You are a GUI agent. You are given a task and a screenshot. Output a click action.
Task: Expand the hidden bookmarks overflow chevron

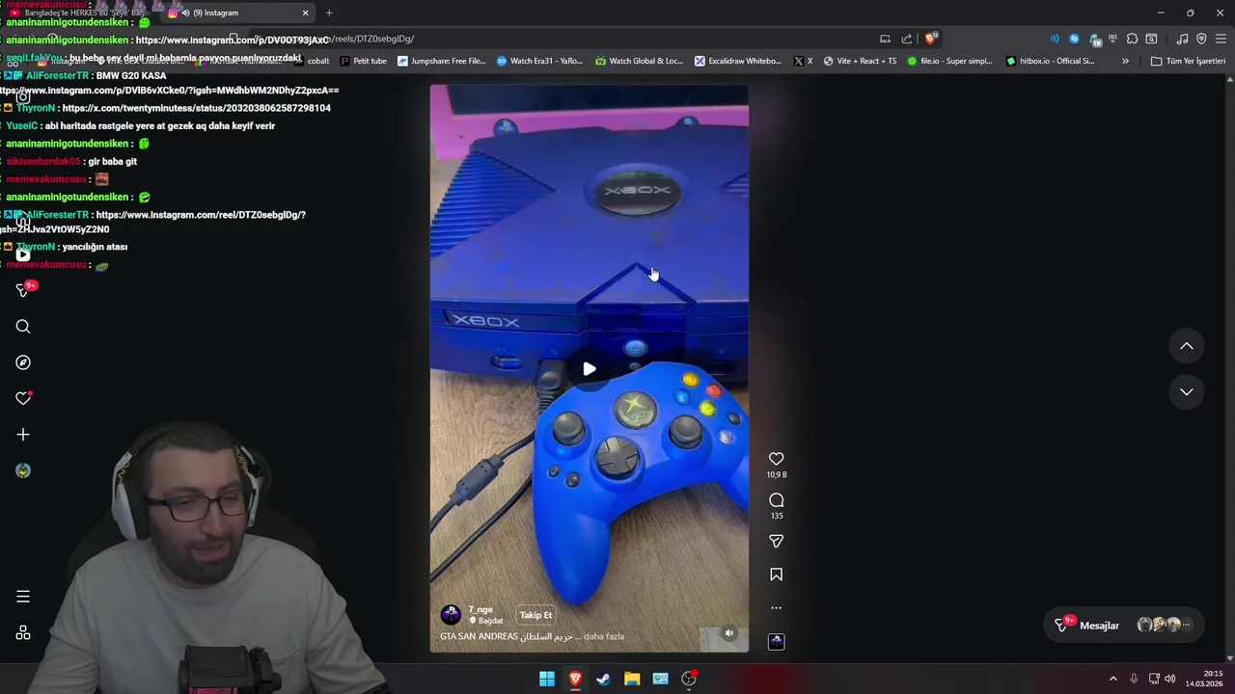(1125, 61)
